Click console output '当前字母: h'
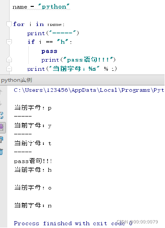 coord(33,170)
